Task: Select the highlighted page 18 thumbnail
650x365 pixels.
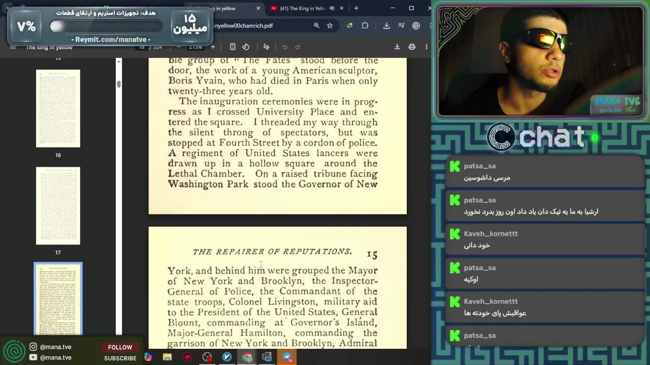Action: coord(58,299)
